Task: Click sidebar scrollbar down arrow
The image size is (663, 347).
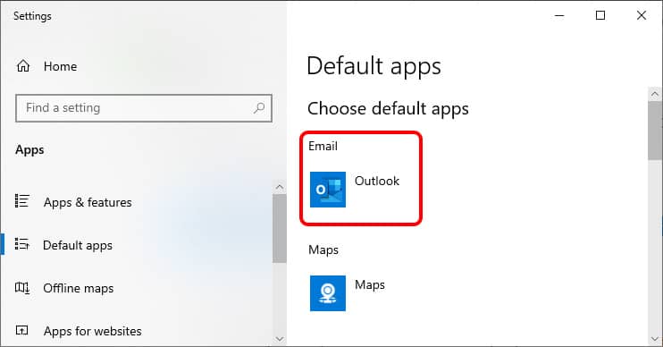Action: [279, 339]
